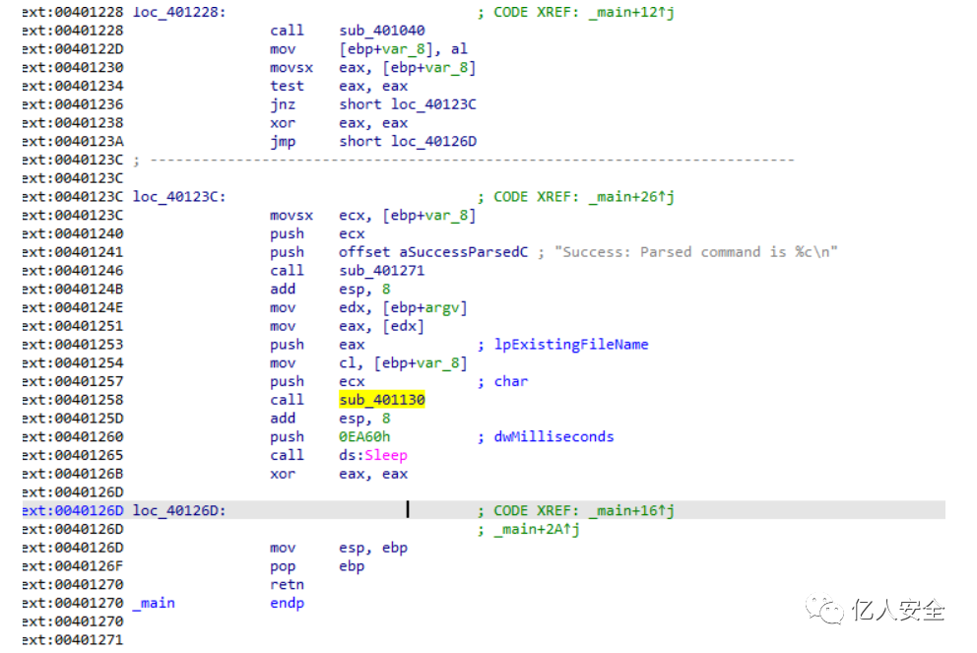Click 'push eax' operand eax
The image size is (977, 653).
pyautogui.click(x=352, y=345)
